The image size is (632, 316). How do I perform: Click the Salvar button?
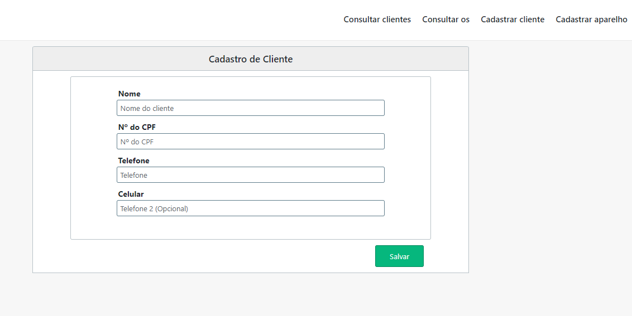(x=399, y=256)
